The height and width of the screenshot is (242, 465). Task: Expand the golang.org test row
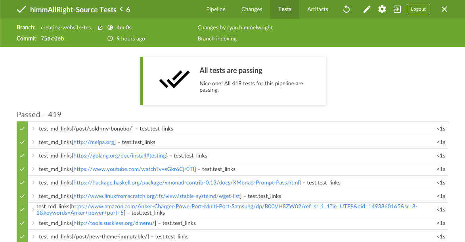click(34, 156)
